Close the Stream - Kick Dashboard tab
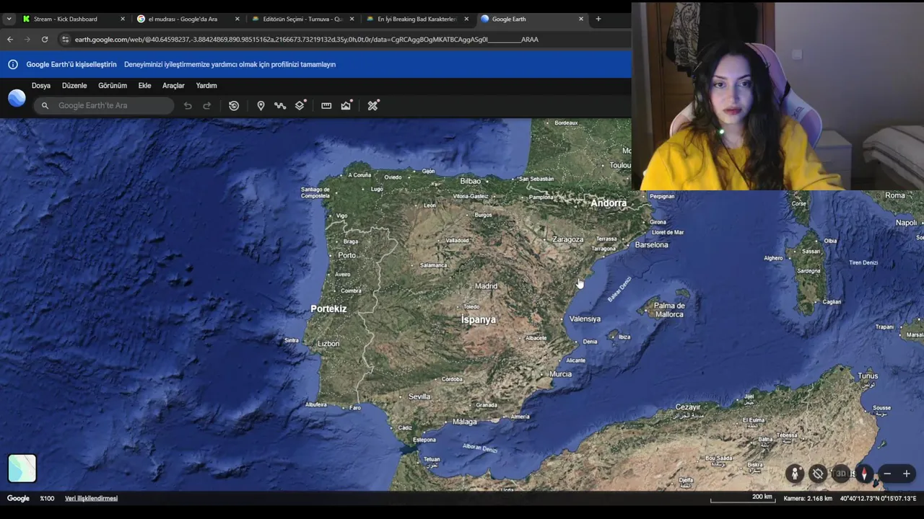924x519 pixels. click(122, 19)
